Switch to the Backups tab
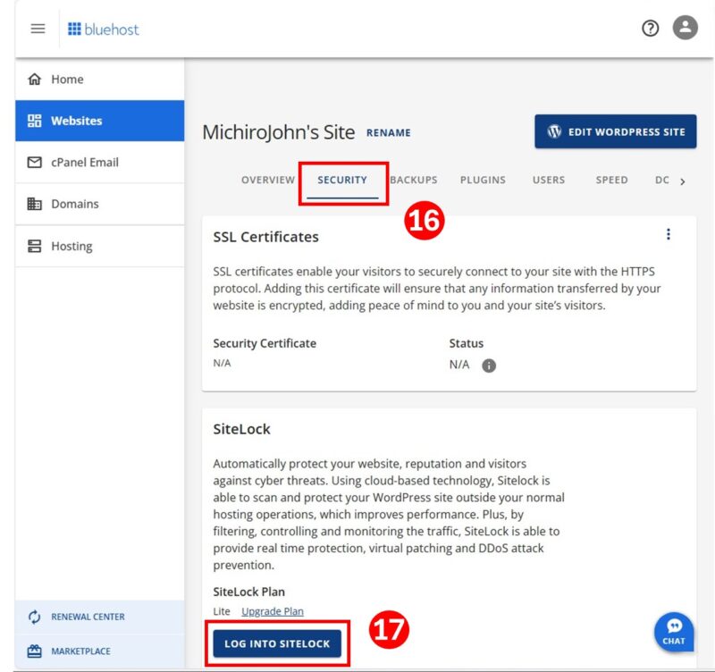 tap(414, 180)
